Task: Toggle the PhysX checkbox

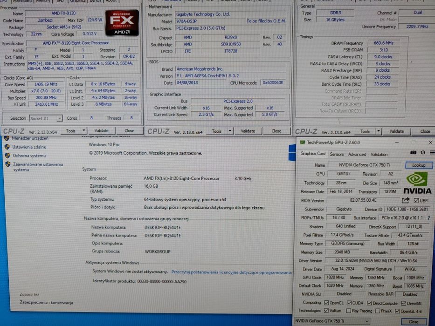Action: (378, 311)
